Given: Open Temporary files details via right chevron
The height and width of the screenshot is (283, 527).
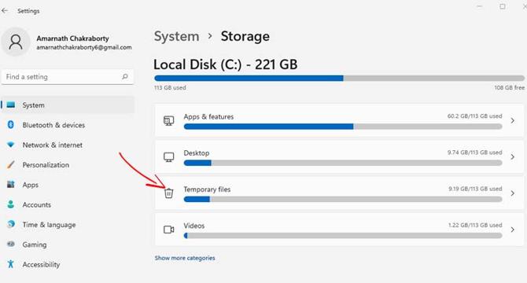Looking at the screenshot, I should pyautogui.click(x=513, y=193).
